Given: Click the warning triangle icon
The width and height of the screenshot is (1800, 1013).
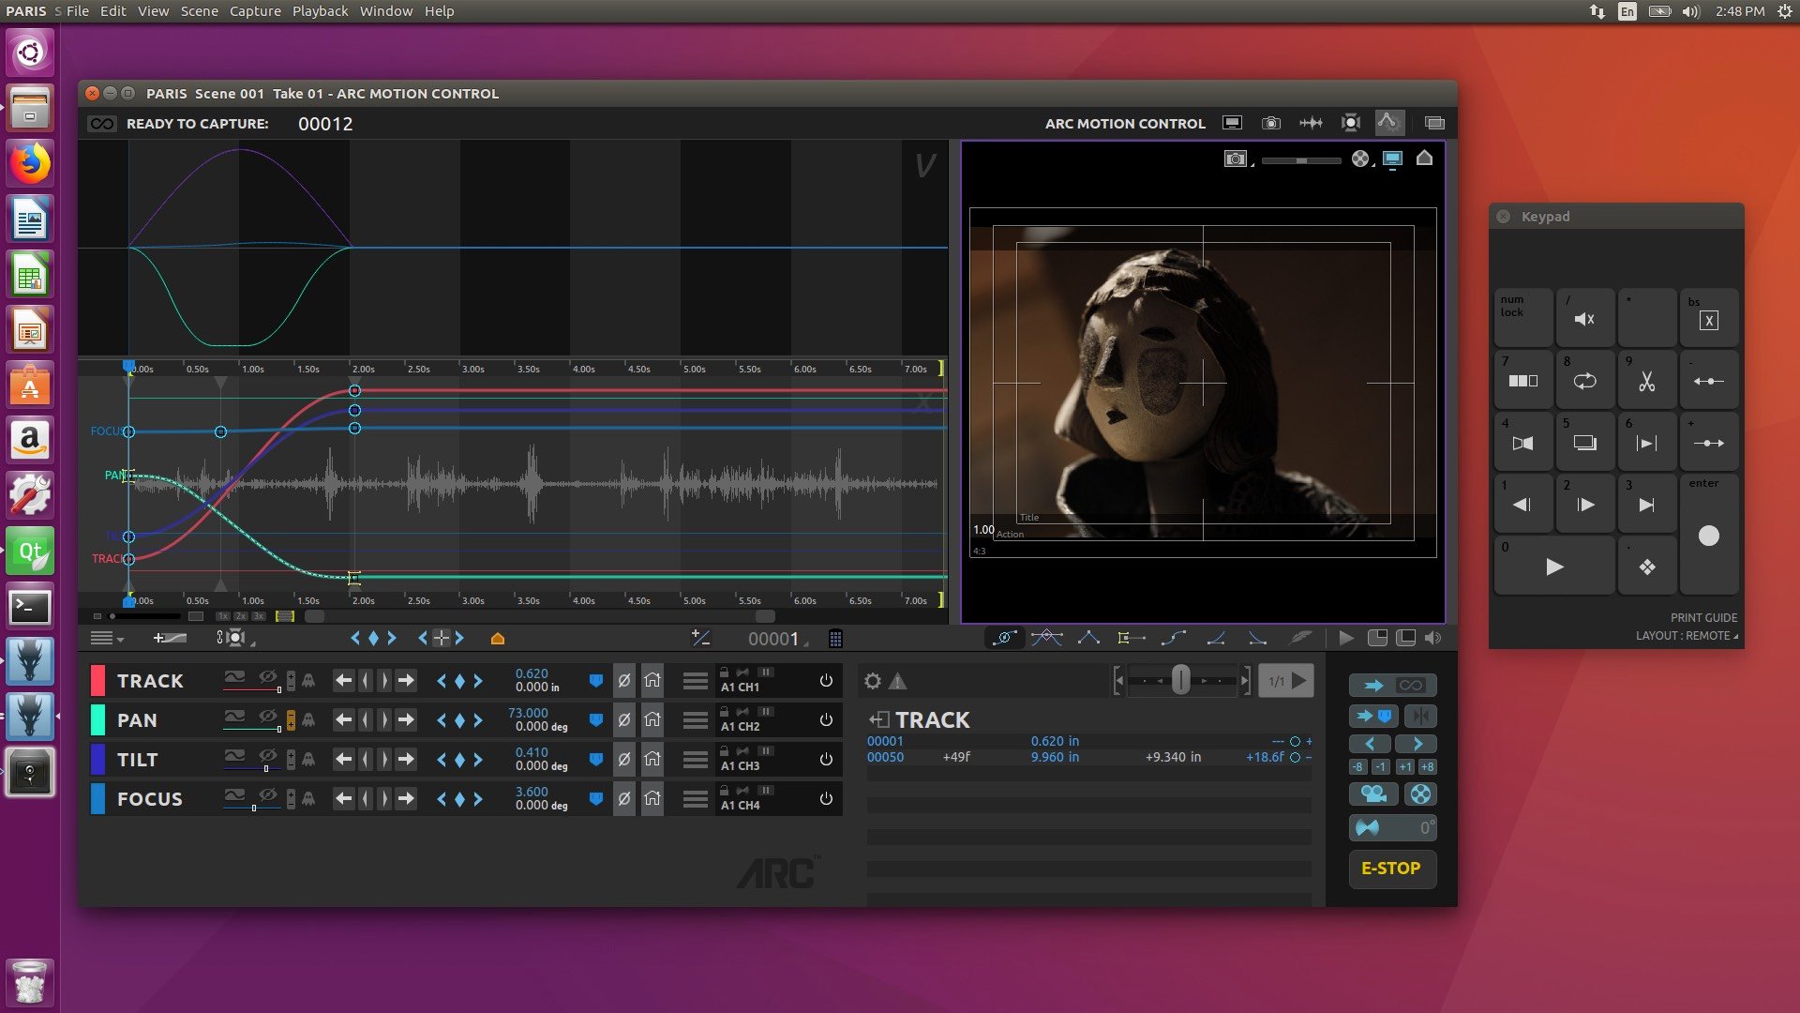Looking at the screenshot, I should coord(898,681).
